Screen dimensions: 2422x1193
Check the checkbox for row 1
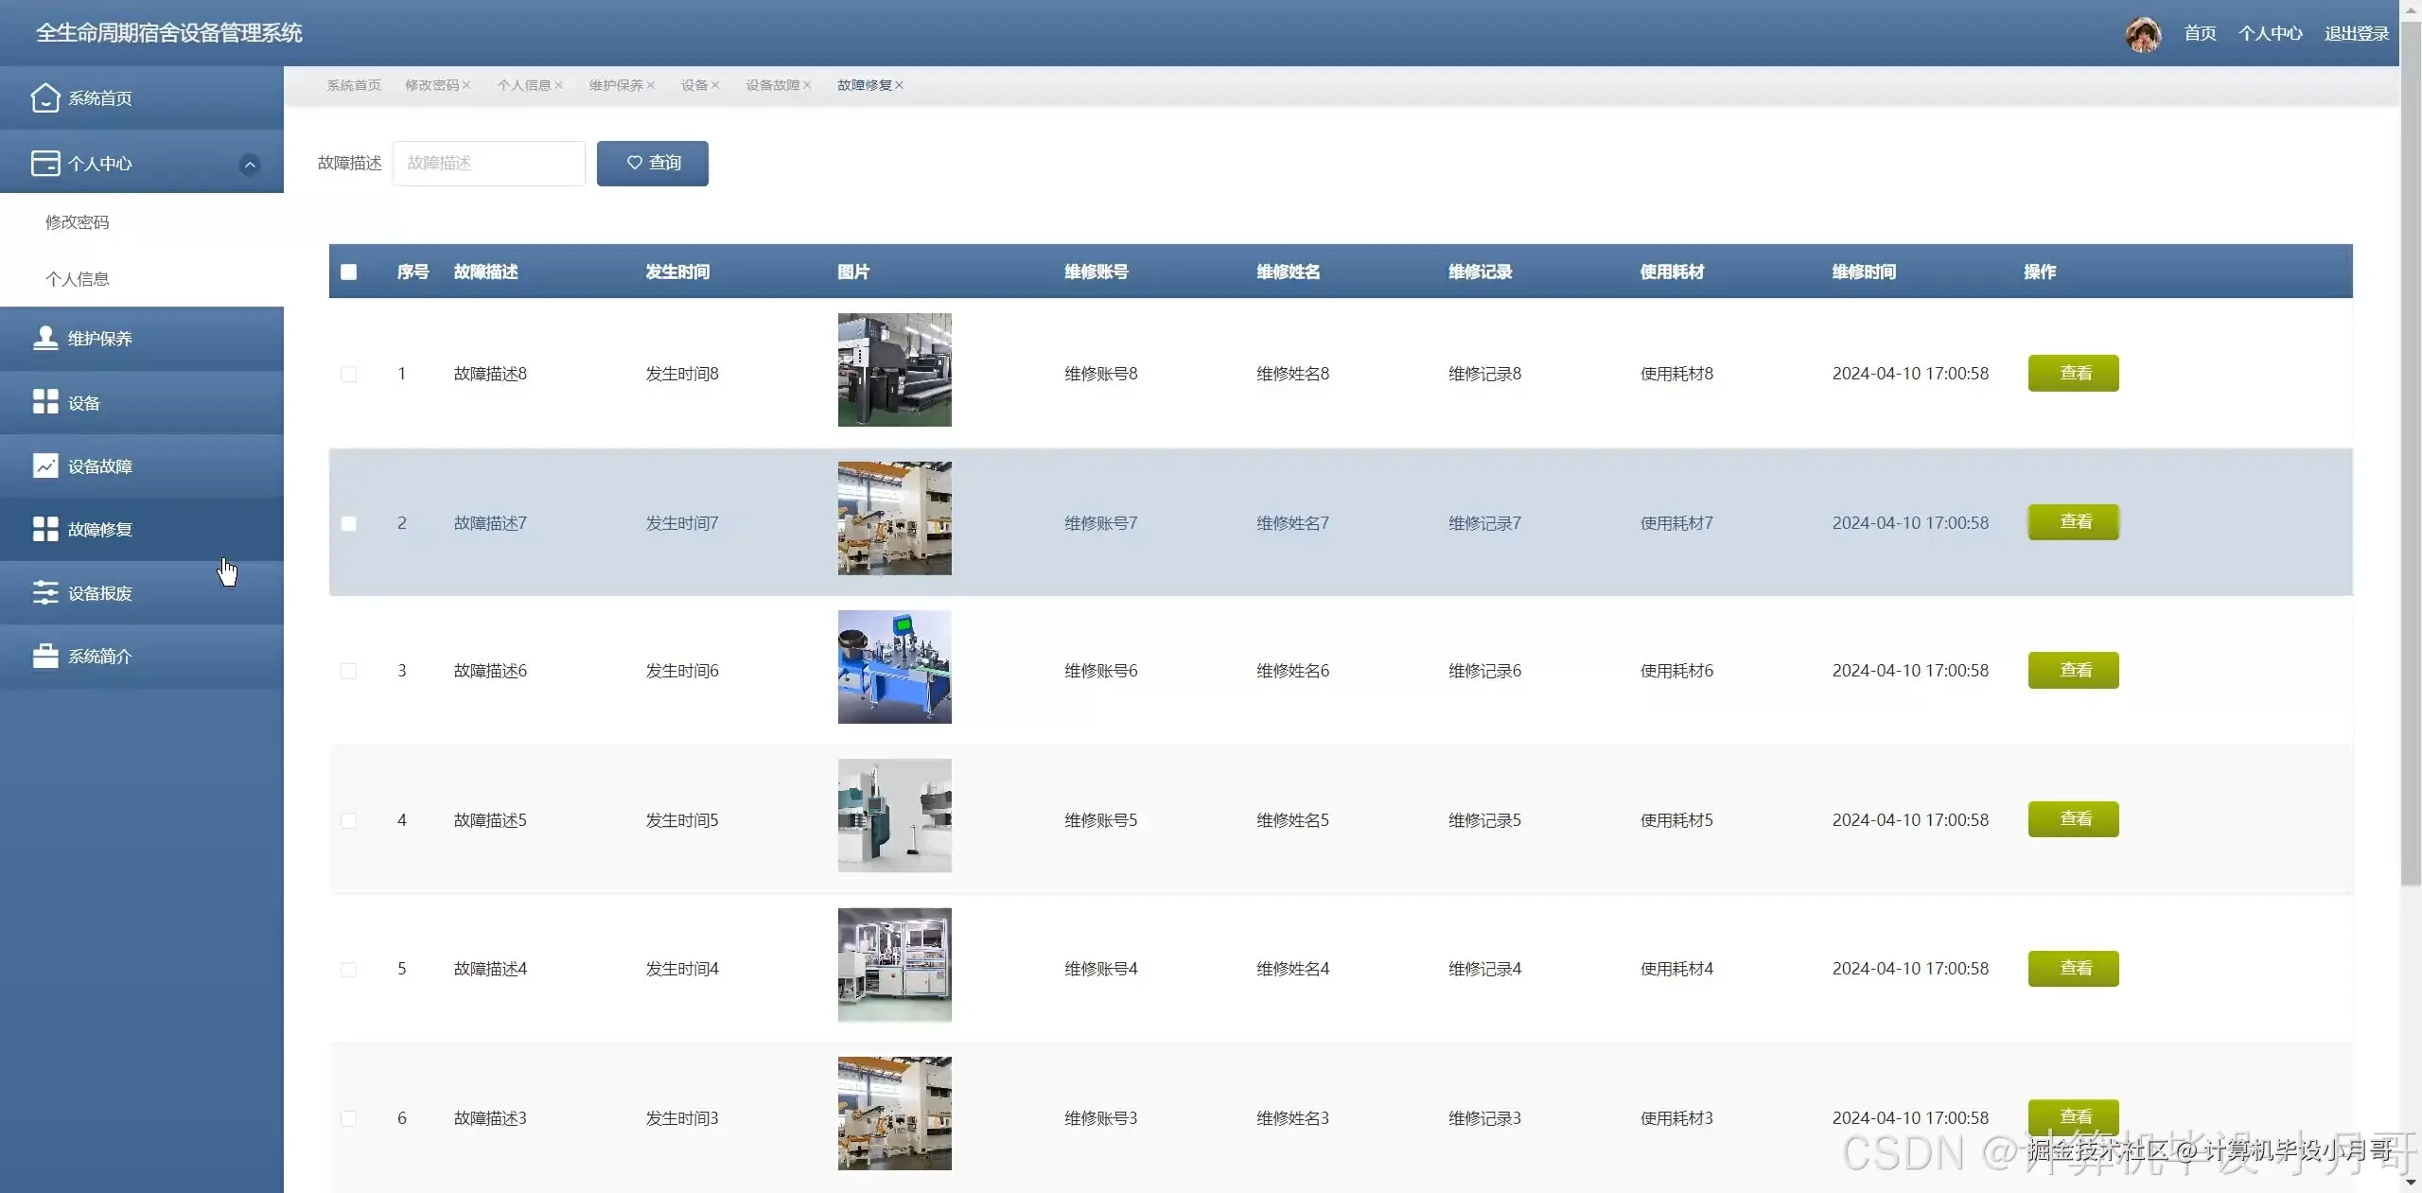[349, 374]
